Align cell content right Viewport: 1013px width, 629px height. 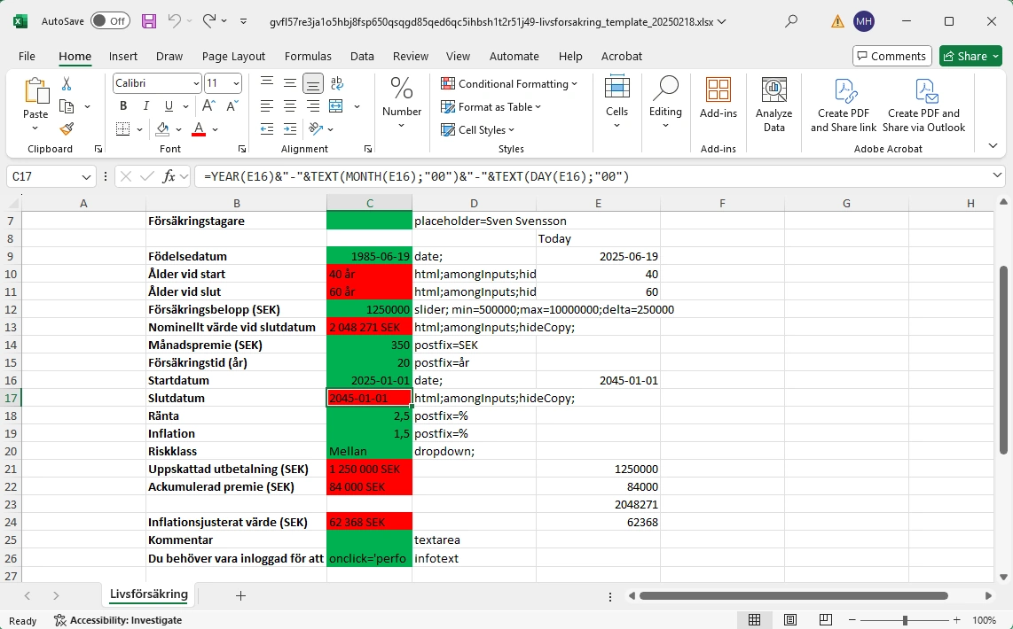coord(313,105)
